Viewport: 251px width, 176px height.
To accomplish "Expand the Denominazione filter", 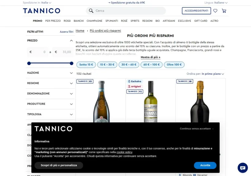I will pyautogui.click(x=50, y=94).
